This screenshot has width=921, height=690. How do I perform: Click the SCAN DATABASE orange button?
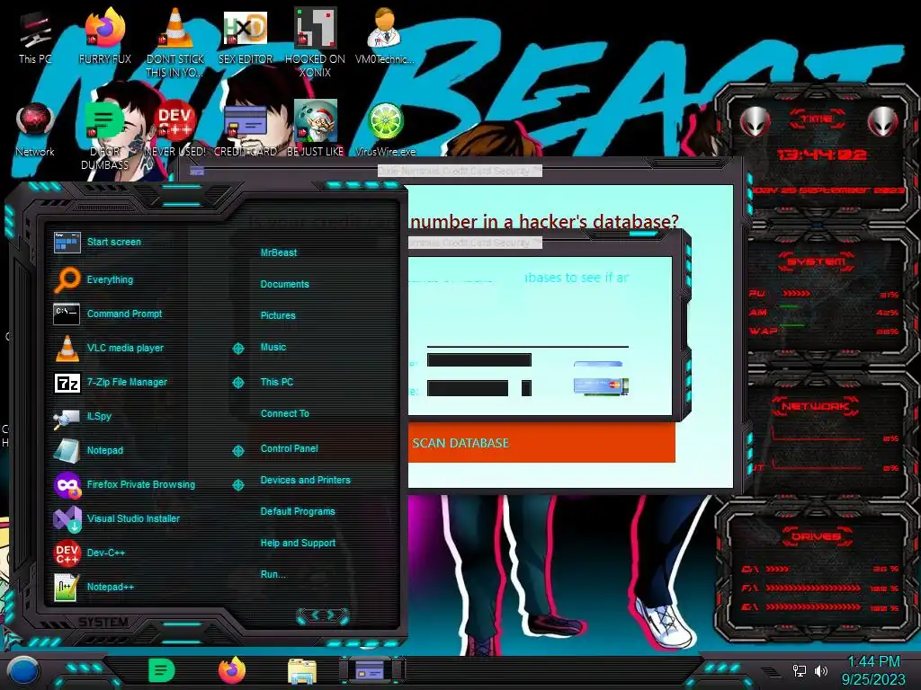541,443
